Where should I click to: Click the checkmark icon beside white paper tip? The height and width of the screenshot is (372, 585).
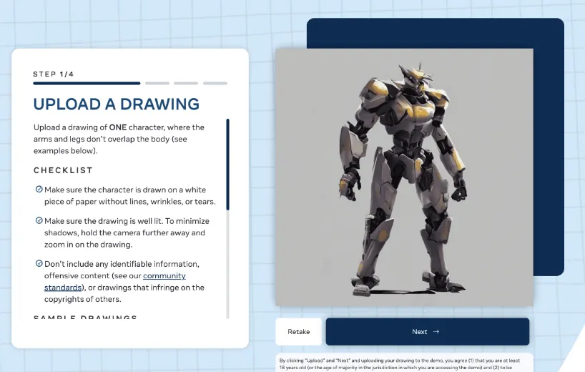pos(39,189)
